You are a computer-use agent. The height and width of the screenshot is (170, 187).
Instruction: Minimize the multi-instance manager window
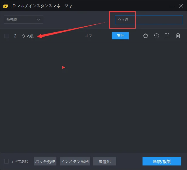point(172,6)
